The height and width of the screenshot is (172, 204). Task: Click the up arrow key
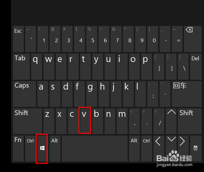(x=171, y=121)
